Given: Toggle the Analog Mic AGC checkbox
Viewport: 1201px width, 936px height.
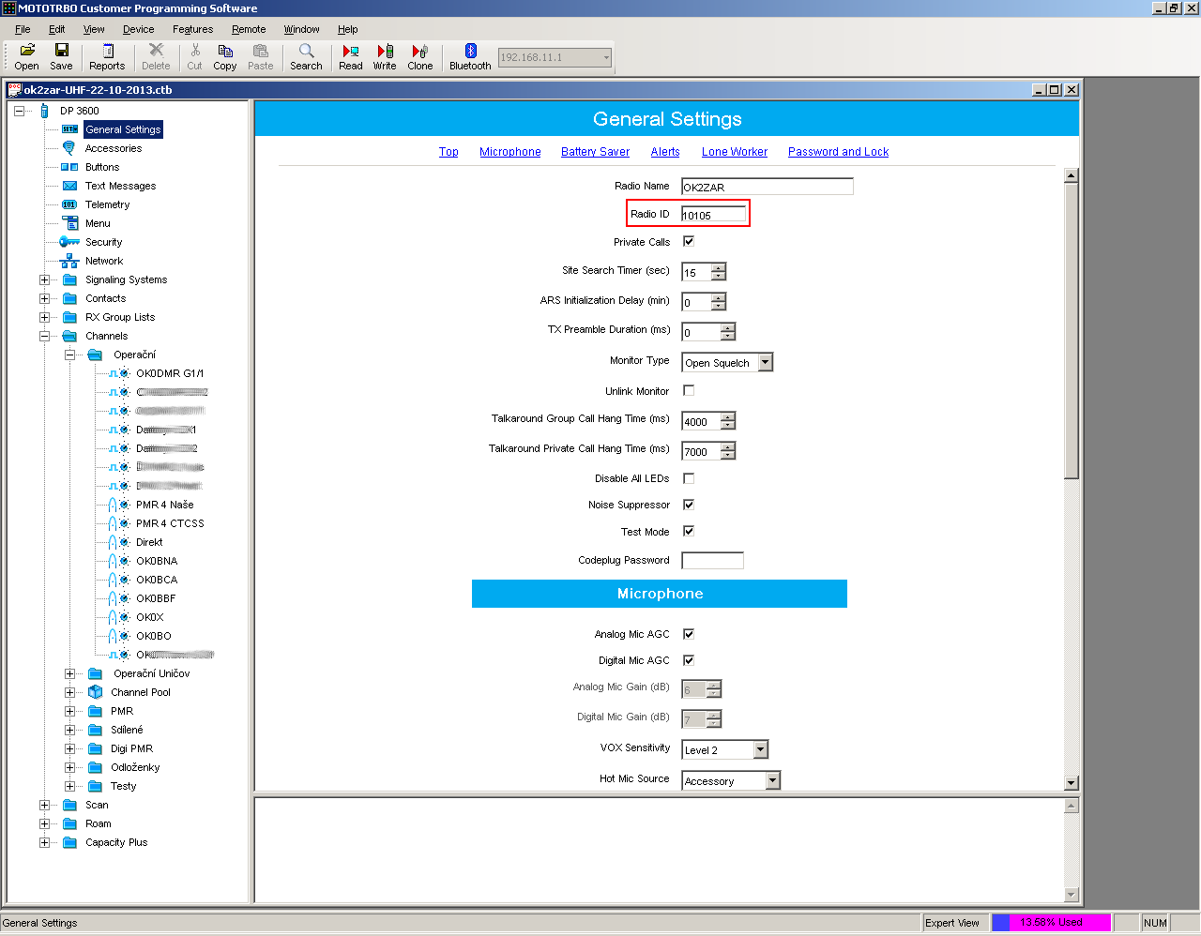Looking at the screenshot, I should (x=689, y=634).
